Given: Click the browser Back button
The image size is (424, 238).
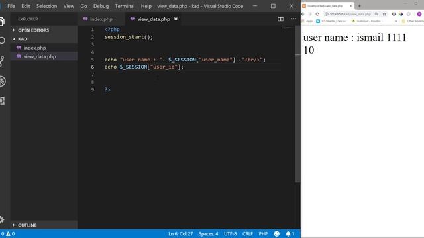Looking at the screenshot, I should (303, 14).
